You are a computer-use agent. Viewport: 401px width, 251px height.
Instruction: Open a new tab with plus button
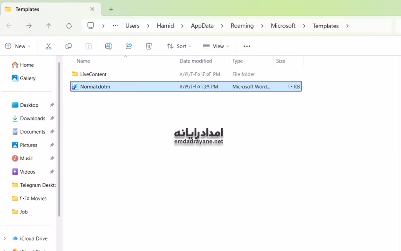pyautogui.click(x=111, y=9)
